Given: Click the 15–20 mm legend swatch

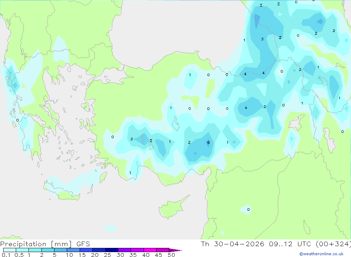Looking at the screenshot, I should coord(86,250).
